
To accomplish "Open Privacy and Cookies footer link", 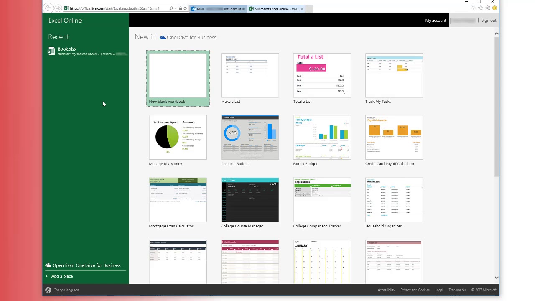I will pyautogui.click(x=415, y=290).
